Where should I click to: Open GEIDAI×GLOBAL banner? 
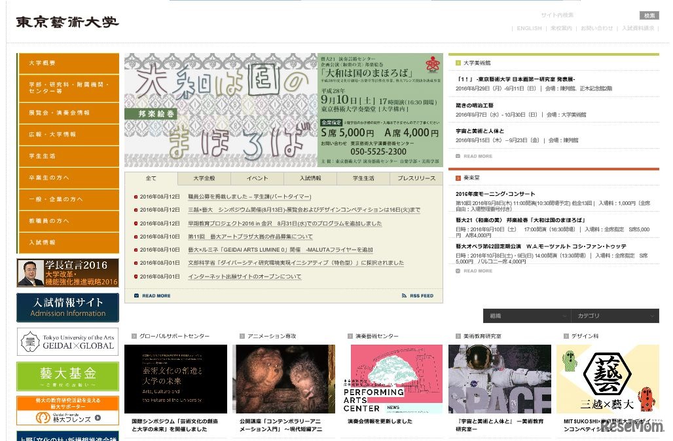(68, 342)
